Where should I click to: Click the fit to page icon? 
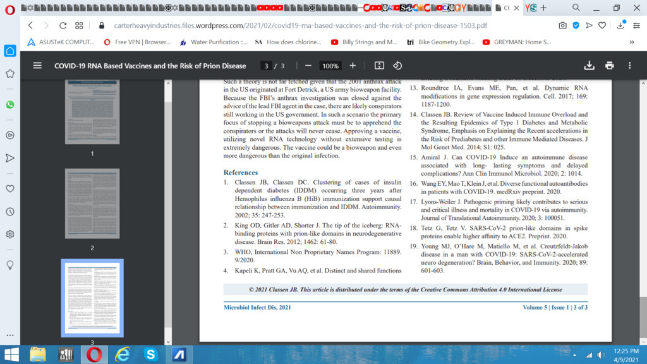[379, 66]
